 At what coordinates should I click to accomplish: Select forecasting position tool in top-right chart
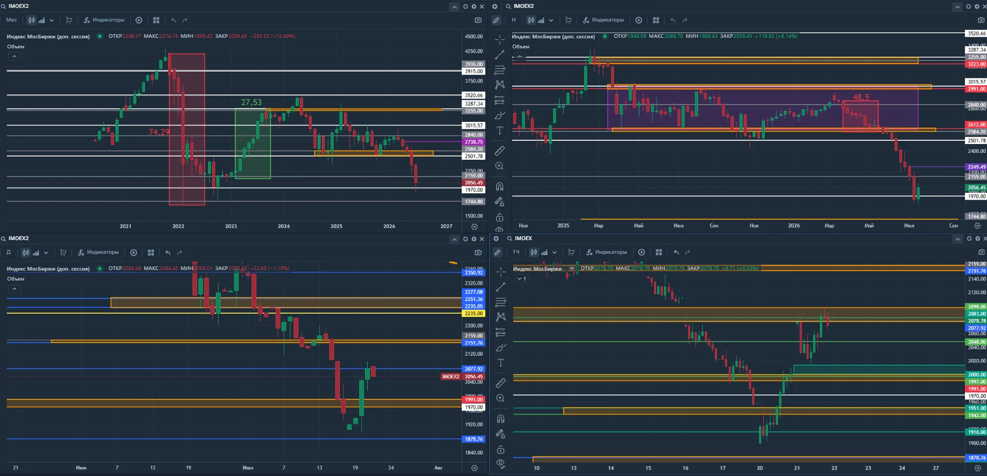coord(500,100)
